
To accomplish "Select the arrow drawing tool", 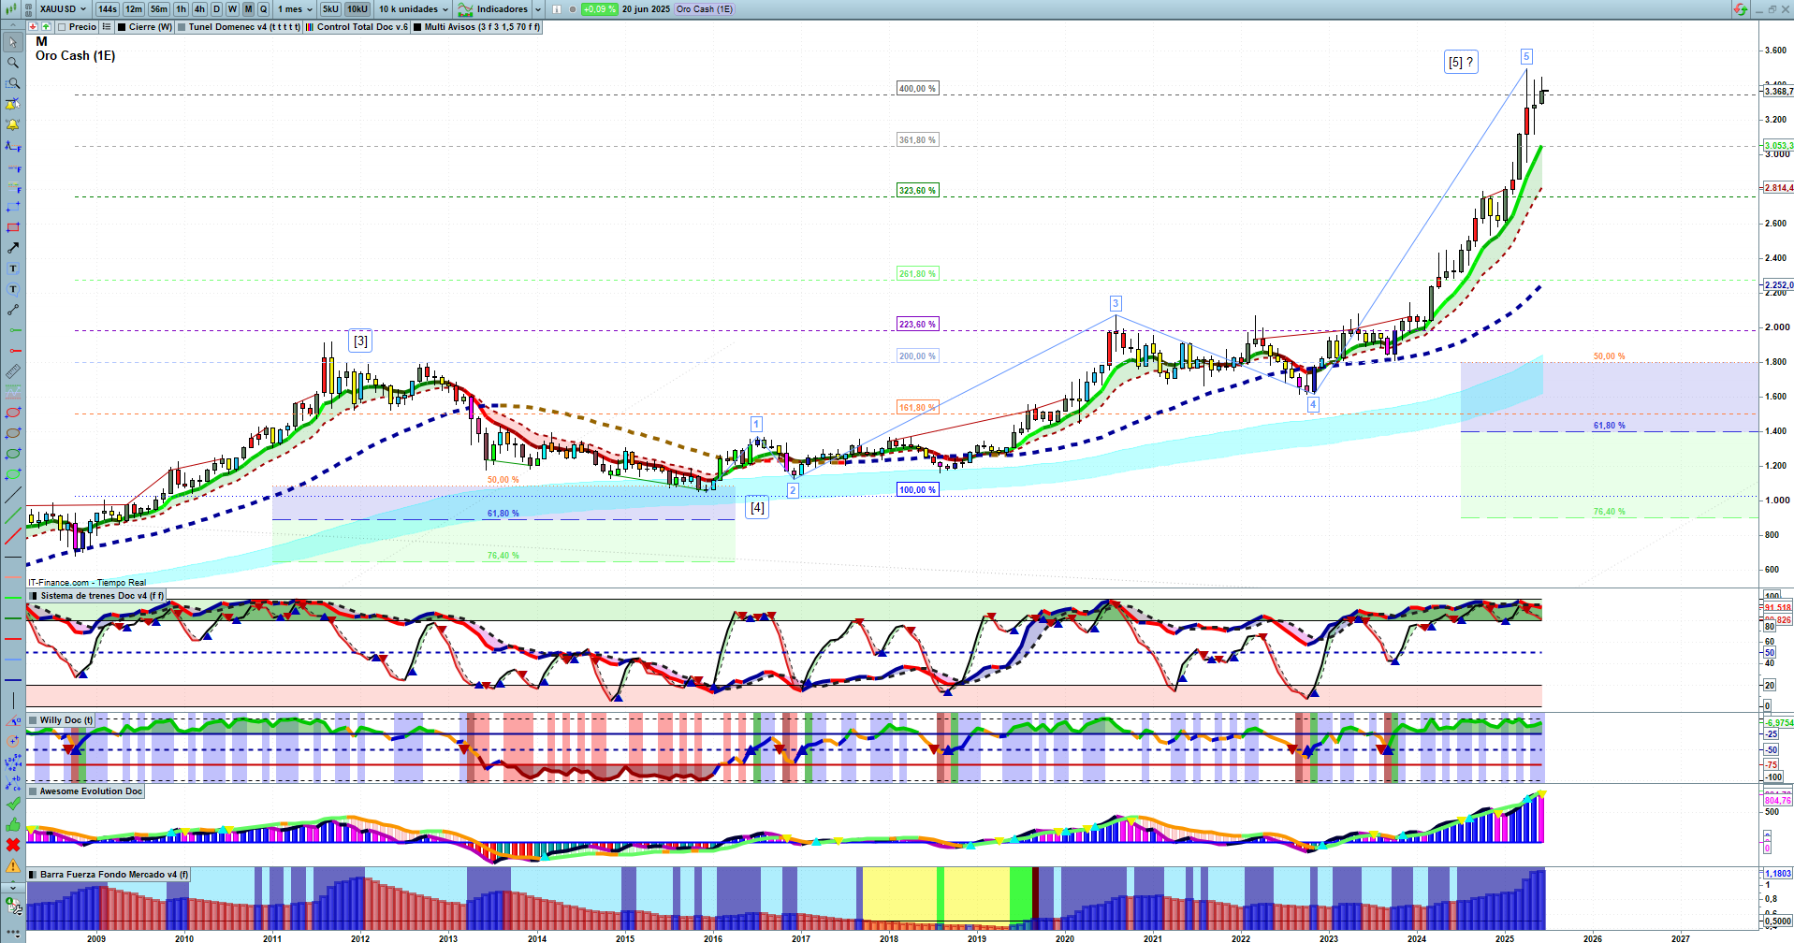I will (x=12, y=248).
